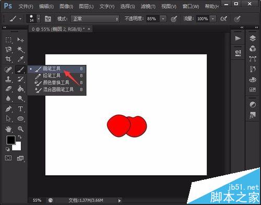Collapse the toolbox double arrow
This screenshot has height=205, width=261.
[x=5, y=27]
